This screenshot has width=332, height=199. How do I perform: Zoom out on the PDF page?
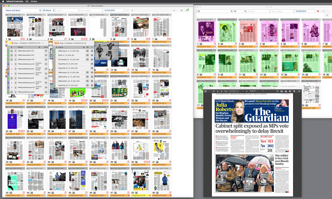243,91
